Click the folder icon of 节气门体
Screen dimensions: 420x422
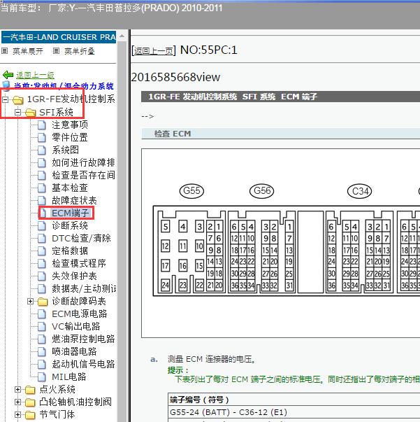pyautogui.click(x=30, y=415)
